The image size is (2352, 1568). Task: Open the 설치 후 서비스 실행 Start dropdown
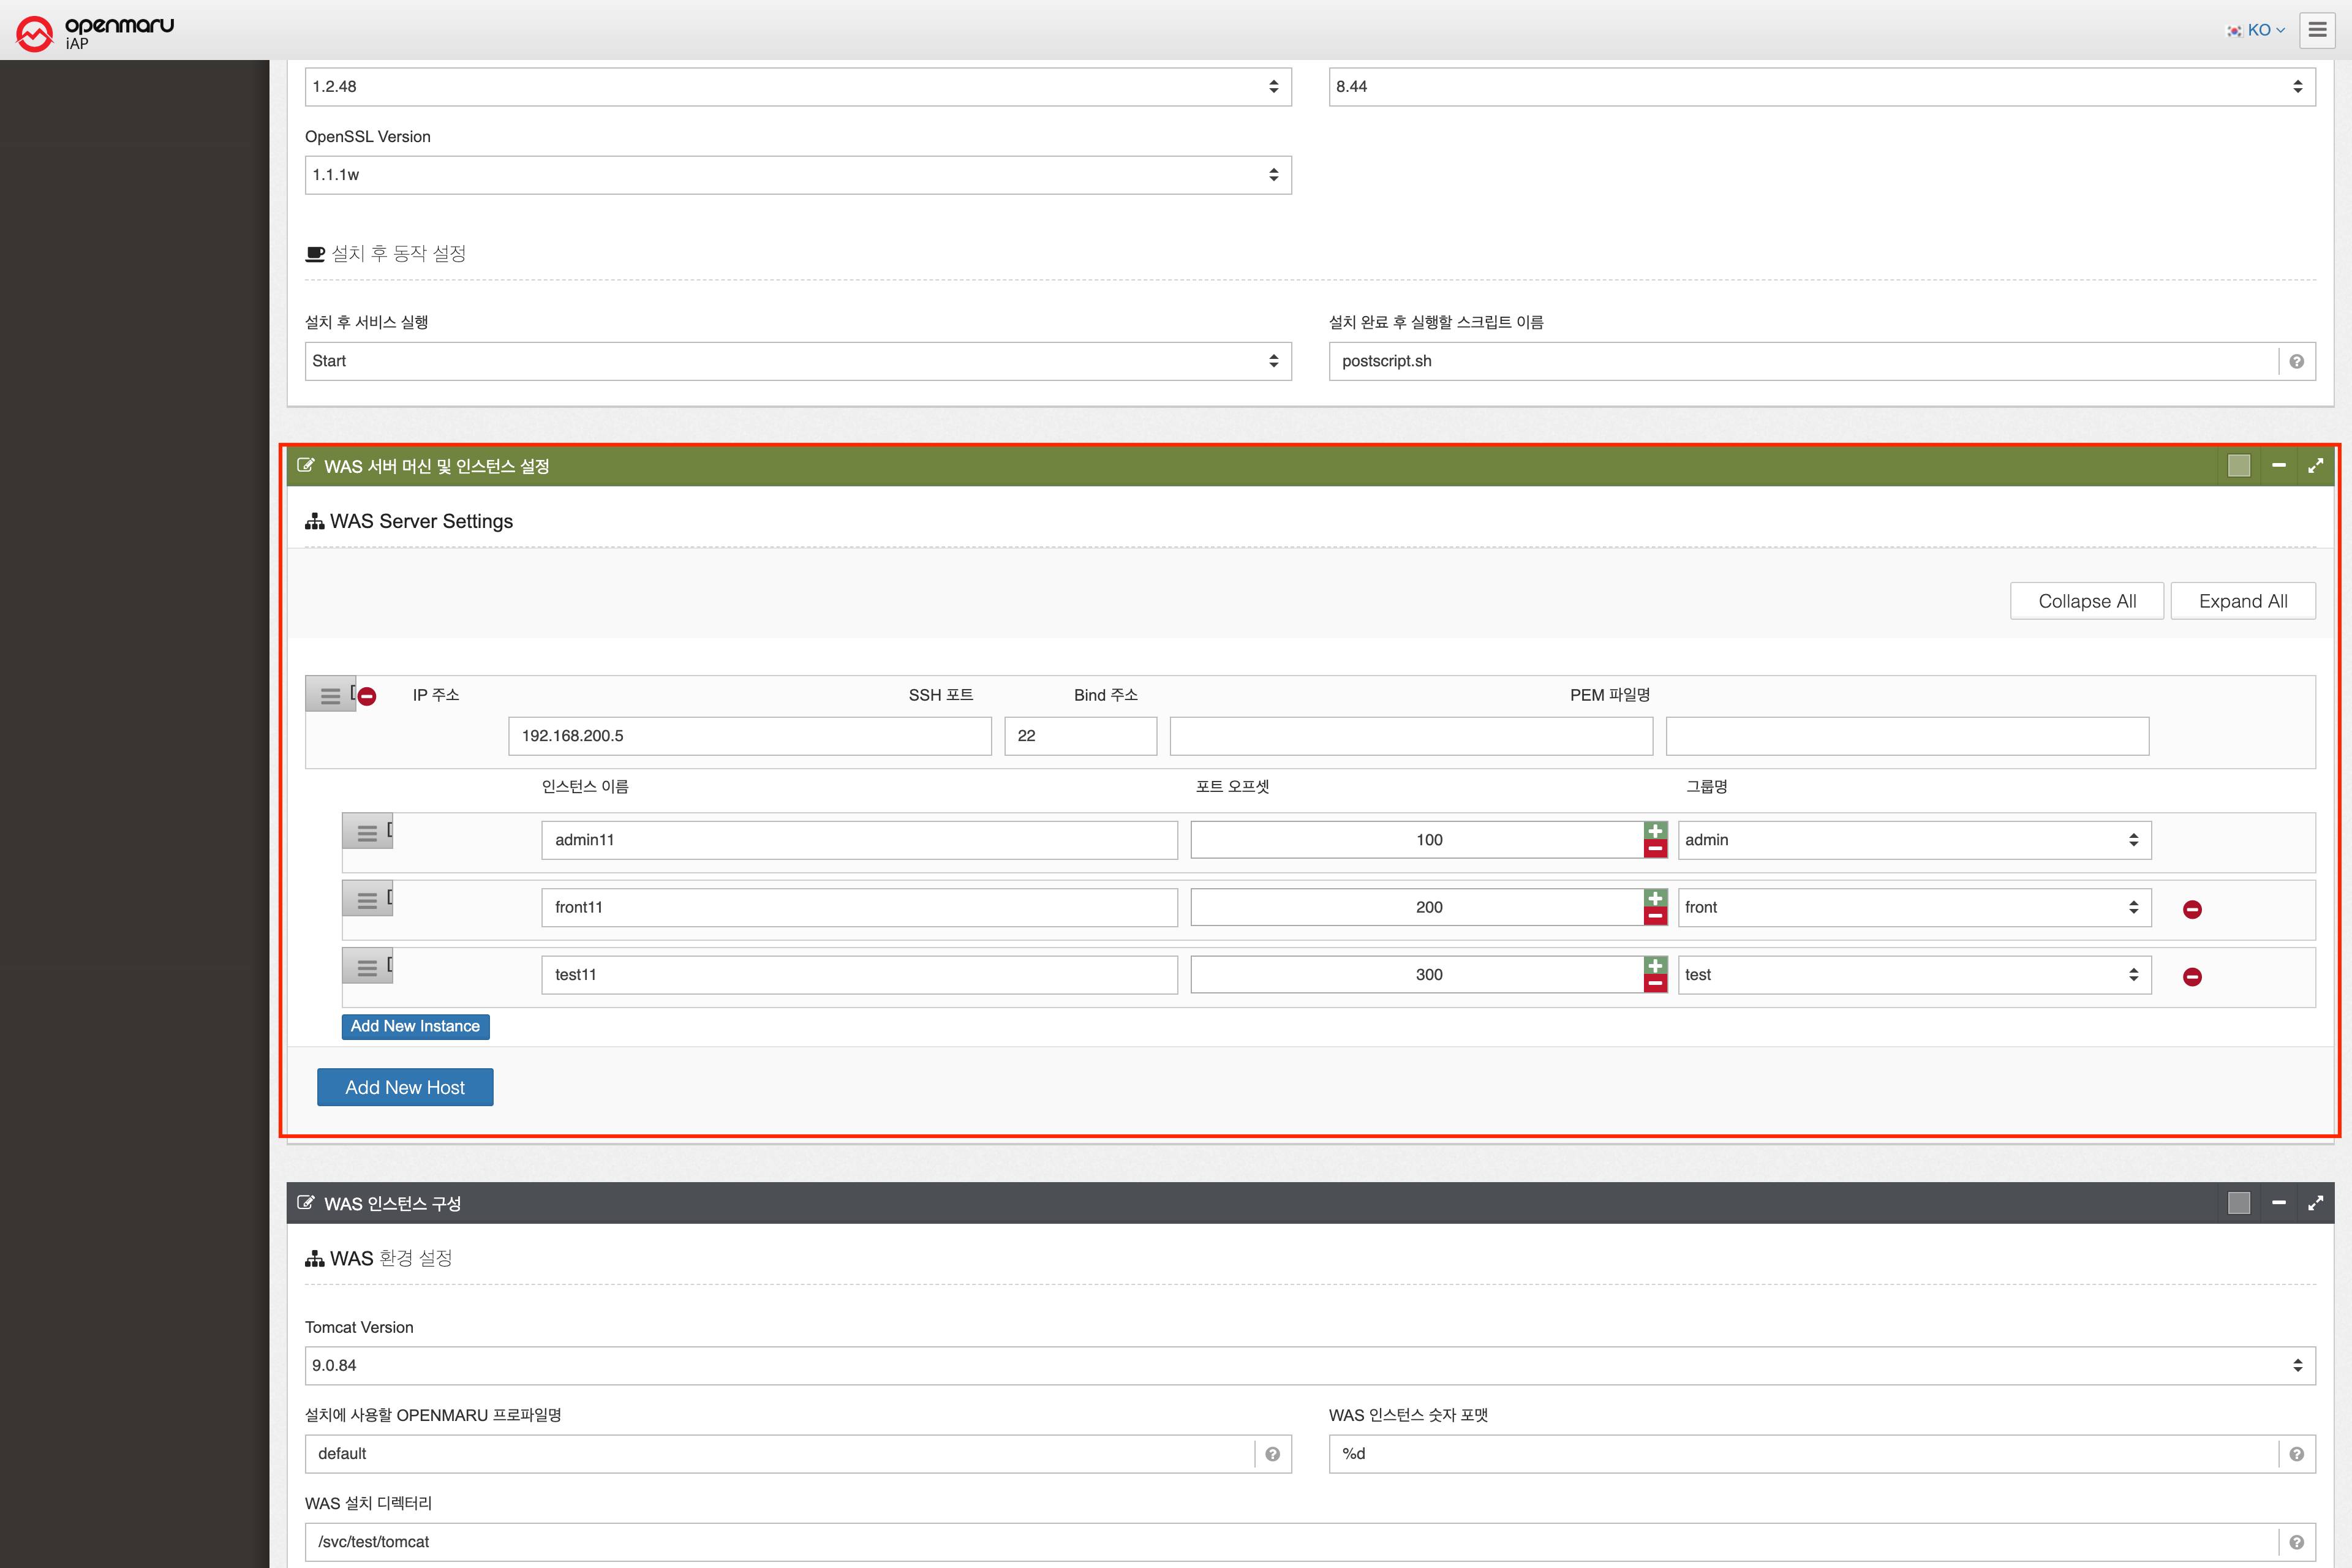point(797,361)
